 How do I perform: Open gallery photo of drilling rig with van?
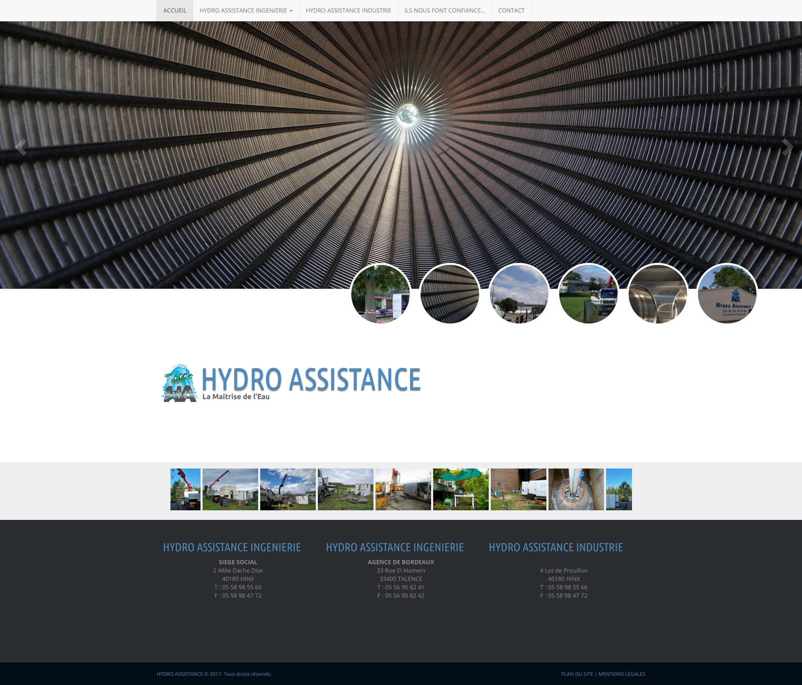click(403, 489)
